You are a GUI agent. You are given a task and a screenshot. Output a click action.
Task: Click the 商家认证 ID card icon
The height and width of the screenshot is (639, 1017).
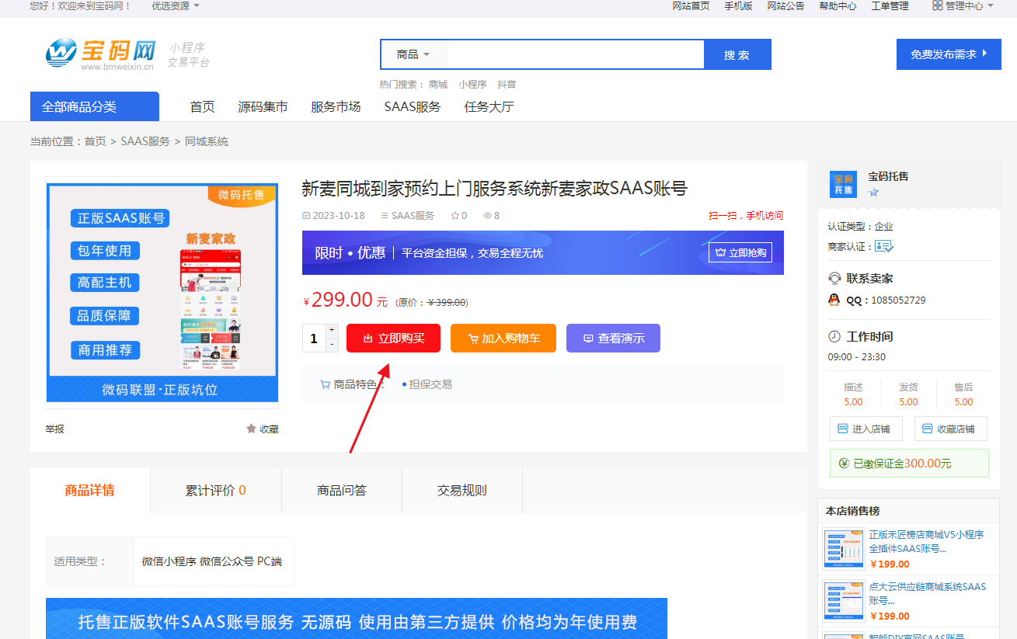(884, 246)
